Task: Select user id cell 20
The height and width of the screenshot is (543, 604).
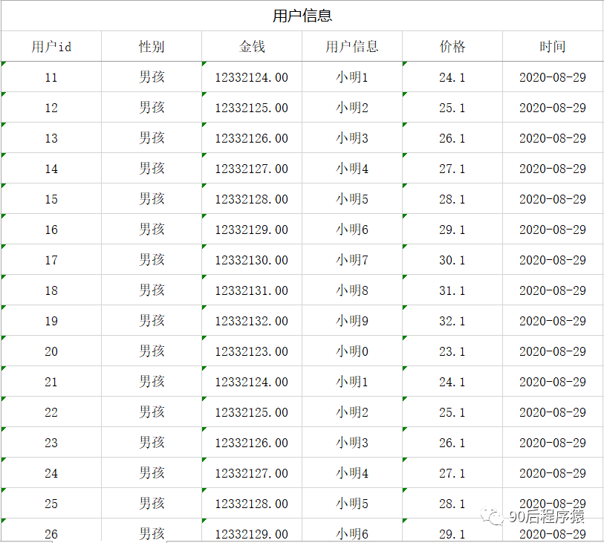Action: (51, 351)
